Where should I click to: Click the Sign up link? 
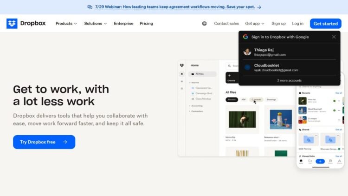[278, 24]
